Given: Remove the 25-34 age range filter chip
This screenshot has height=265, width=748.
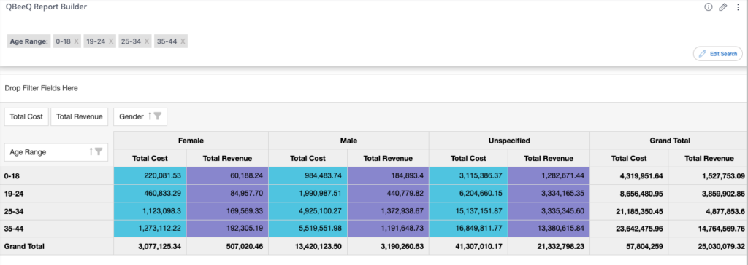Looking at the screenshot, I should (x=146, y=41).
